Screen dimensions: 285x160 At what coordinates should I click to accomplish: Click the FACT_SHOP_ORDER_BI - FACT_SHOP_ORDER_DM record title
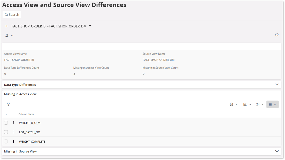pyautogui.click(x=49, y=26)
